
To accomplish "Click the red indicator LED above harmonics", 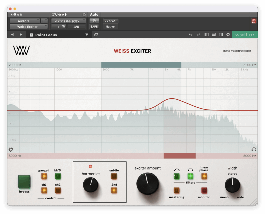I will click(90, 166).
